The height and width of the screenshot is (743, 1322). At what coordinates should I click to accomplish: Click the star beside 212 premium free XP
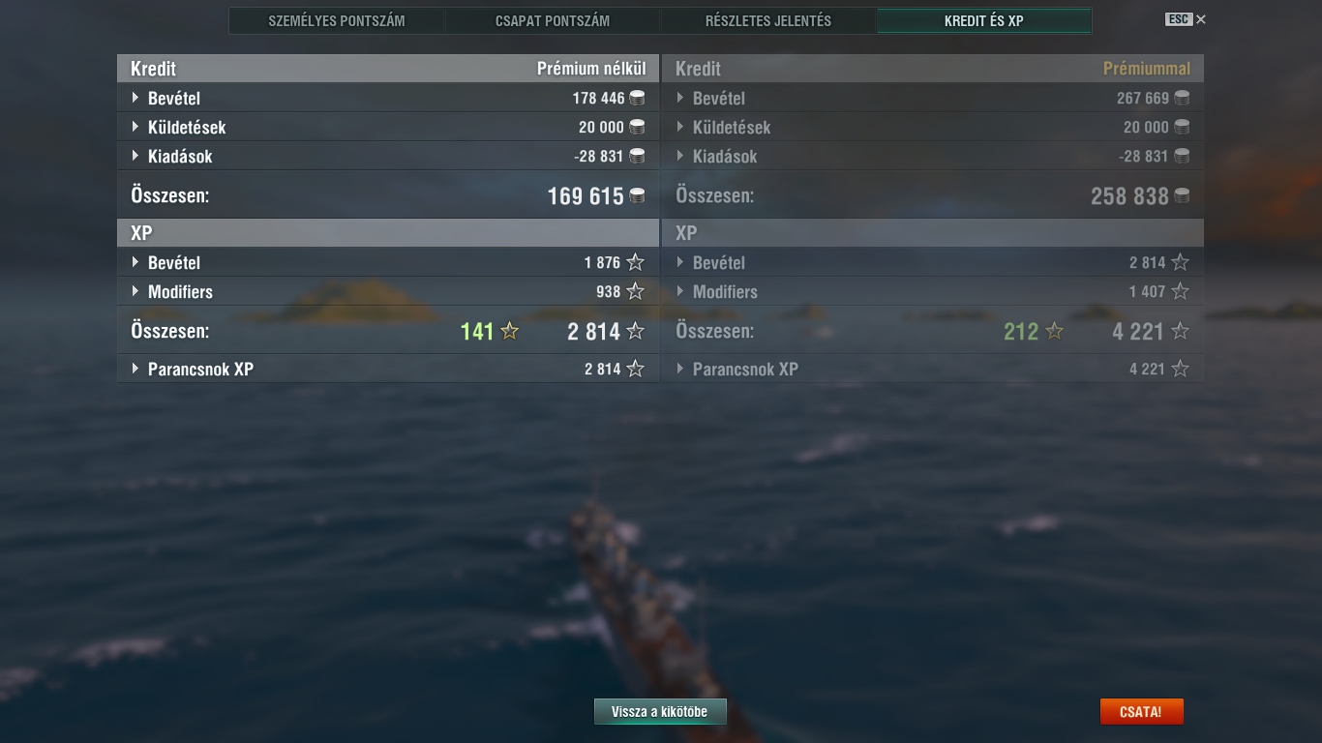1055,331
